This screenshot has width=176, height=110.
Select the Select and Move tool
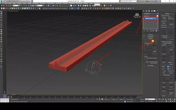pos(29,5)
